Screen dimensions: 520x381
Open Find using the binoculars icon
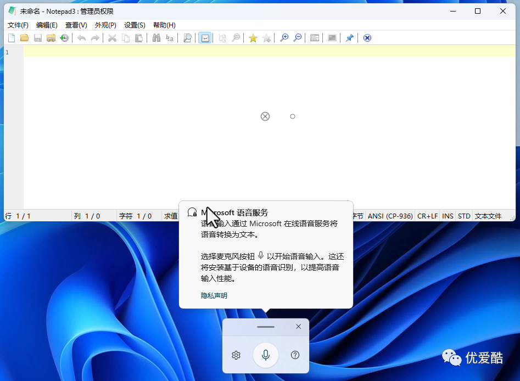157,37
